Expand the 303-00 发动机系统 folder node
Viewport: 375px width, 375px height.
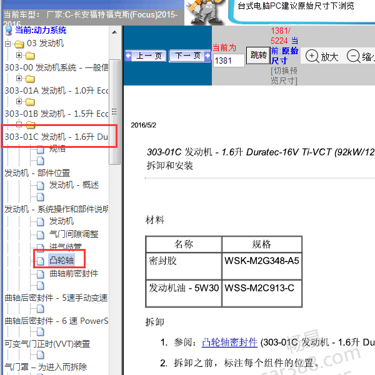coord(19,56)
